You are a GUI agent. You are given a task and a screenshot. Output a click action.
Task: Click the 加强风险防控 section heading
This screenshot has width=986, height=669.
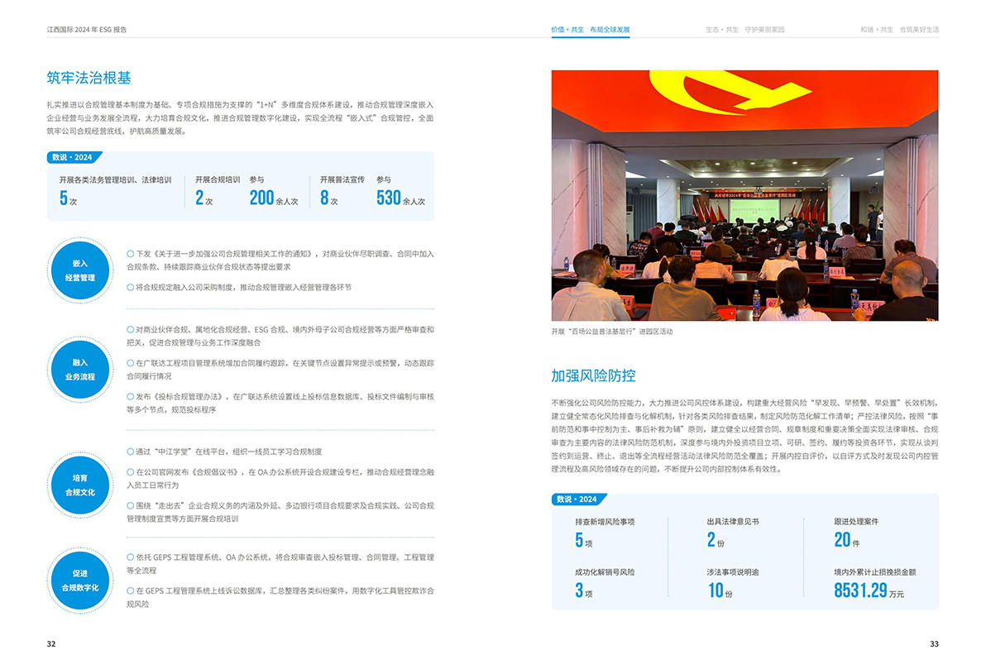pyautogui.click(x=593, y=375)
